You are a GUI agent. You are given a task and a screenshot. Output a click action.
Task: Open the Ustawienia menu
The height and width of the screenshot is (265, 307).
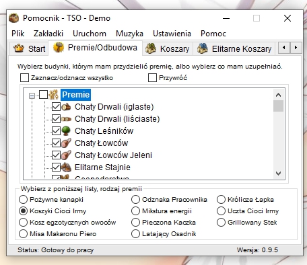[x=172, y=34]
